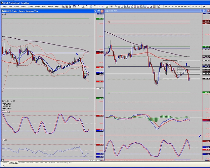Select the Euro/Jpy page tab
Viewport: 210px width, 168px height.
[13, 163]
